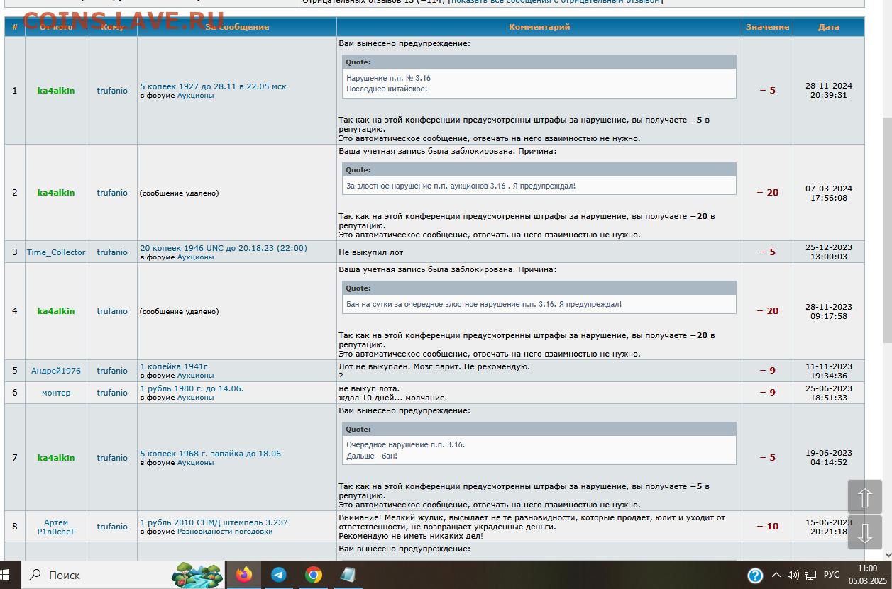This screenshot has width=892, height=589.
Task: Open Аукционы forum link in row 7
Action: click(x=195, y=463)
